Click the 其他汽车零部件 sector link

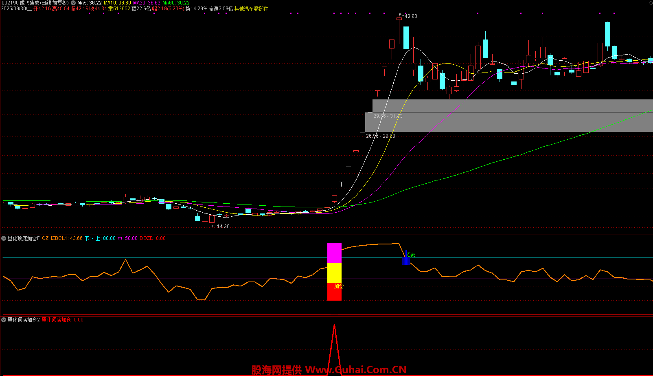[251, 9]
